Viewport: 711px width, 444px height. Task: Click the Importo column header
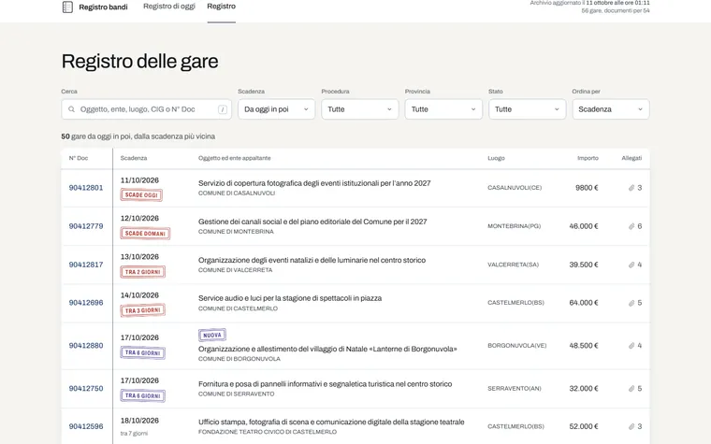tap(588, 158)
